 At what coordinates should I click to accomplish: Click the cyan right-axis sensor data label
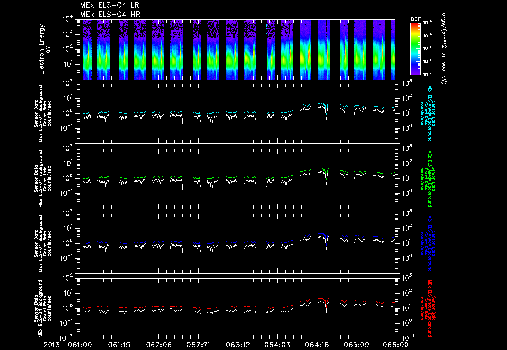point(429,113)
